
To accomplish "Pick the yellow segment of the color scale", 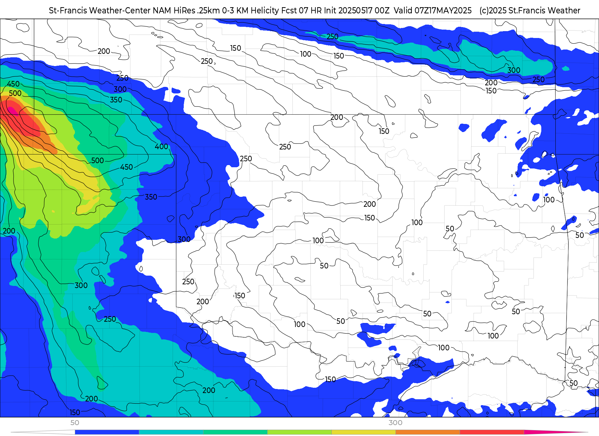I will pyautogui.click(x=364, y=432).
